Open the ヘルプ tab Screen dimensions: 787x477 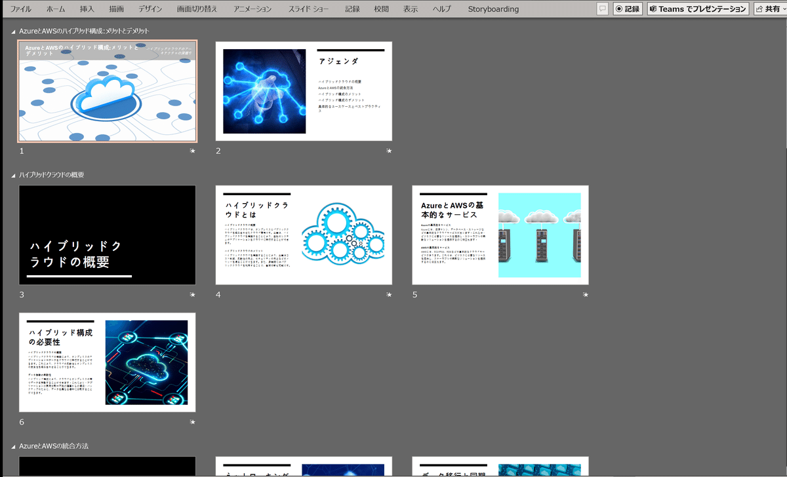tap(442, 9)
